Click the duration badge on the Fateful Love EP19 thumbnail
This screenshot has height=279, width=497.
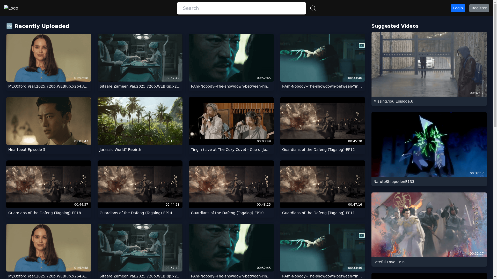[x=477, y=254]
